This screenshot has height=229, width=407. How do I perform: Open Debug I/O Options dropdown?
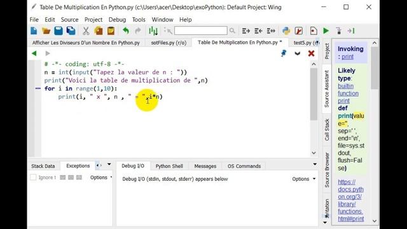pyautogui.click(x=304, y=179)
